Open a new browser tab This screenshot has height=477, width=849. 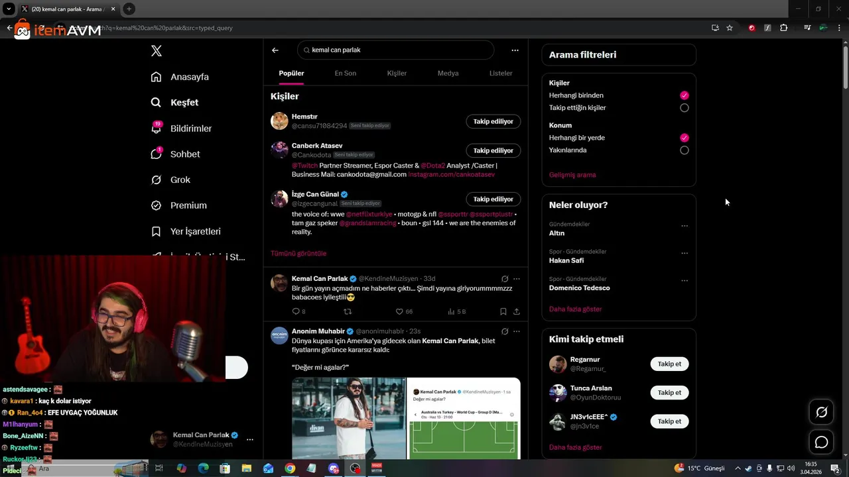pos(129,9)
